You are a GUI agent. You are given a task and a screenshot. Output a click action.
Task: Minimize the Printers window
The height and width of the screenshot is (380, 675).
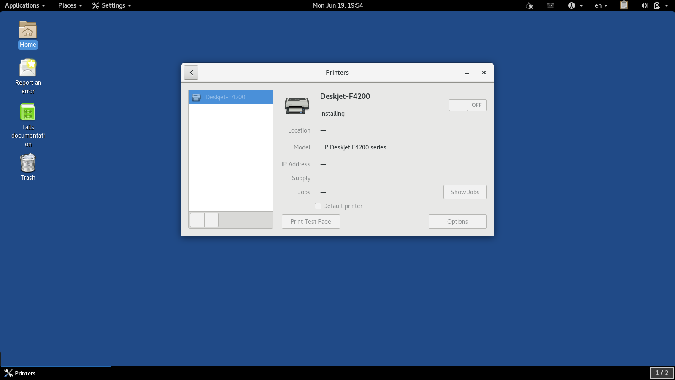click(467, 73)
